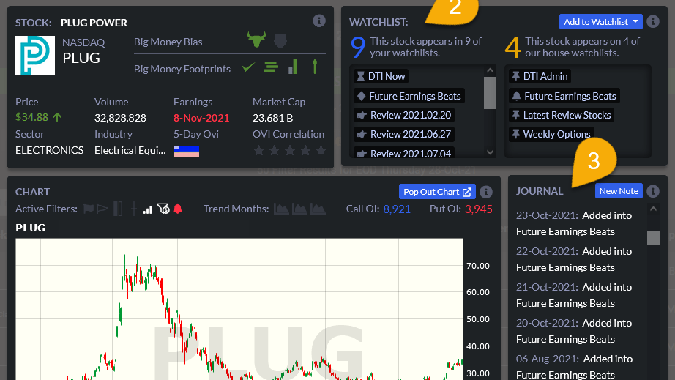Viewport: 675px width, 380px height.
Task: Toggle the red bell alert filter
Action: point(177,209)
